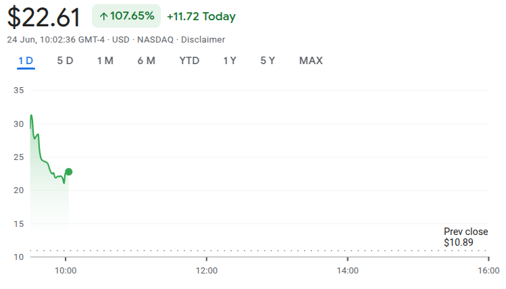Click the current price dot on chart
506x289 pixels.
tap(69, 172)
